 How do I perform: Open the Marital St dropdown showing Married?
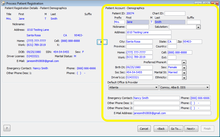[x=184, y=73]
